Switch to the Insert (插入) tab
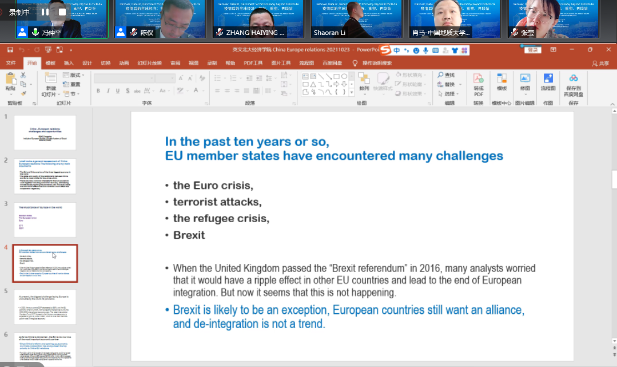The image size is (617, 367). [69, 63]
